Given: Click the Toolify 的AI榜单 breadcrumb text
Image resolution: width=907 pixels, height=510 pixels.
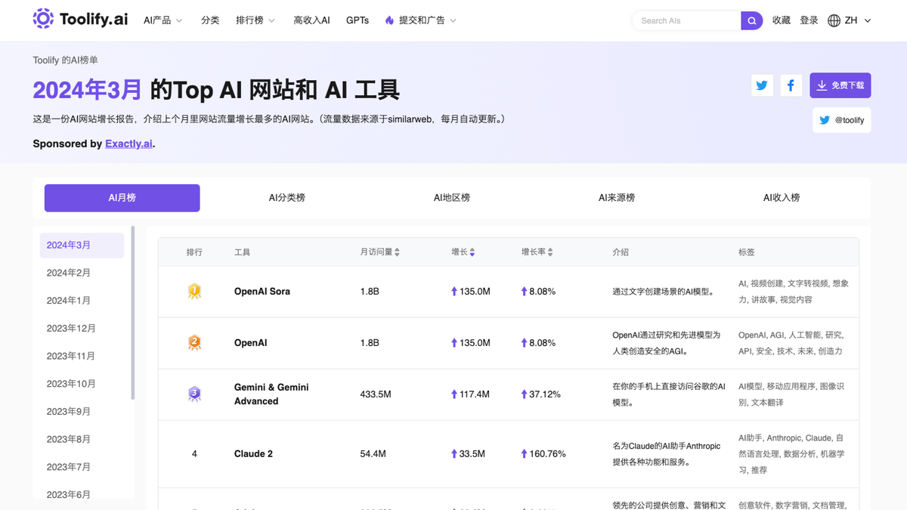Looking at the screenshot, I should pyautogui.click(x=66, y=60).
